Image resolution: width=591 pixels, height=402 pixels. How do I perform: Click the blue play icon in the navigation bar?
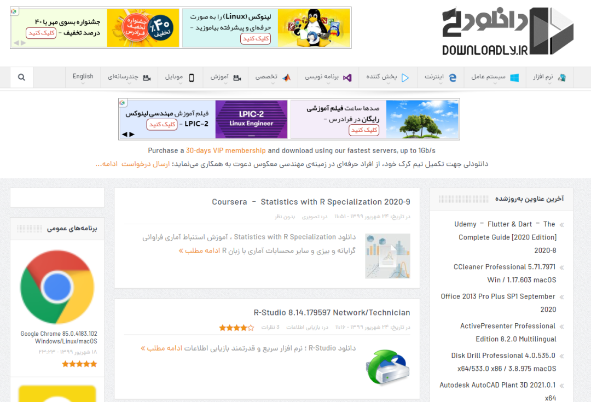[405, 78]
